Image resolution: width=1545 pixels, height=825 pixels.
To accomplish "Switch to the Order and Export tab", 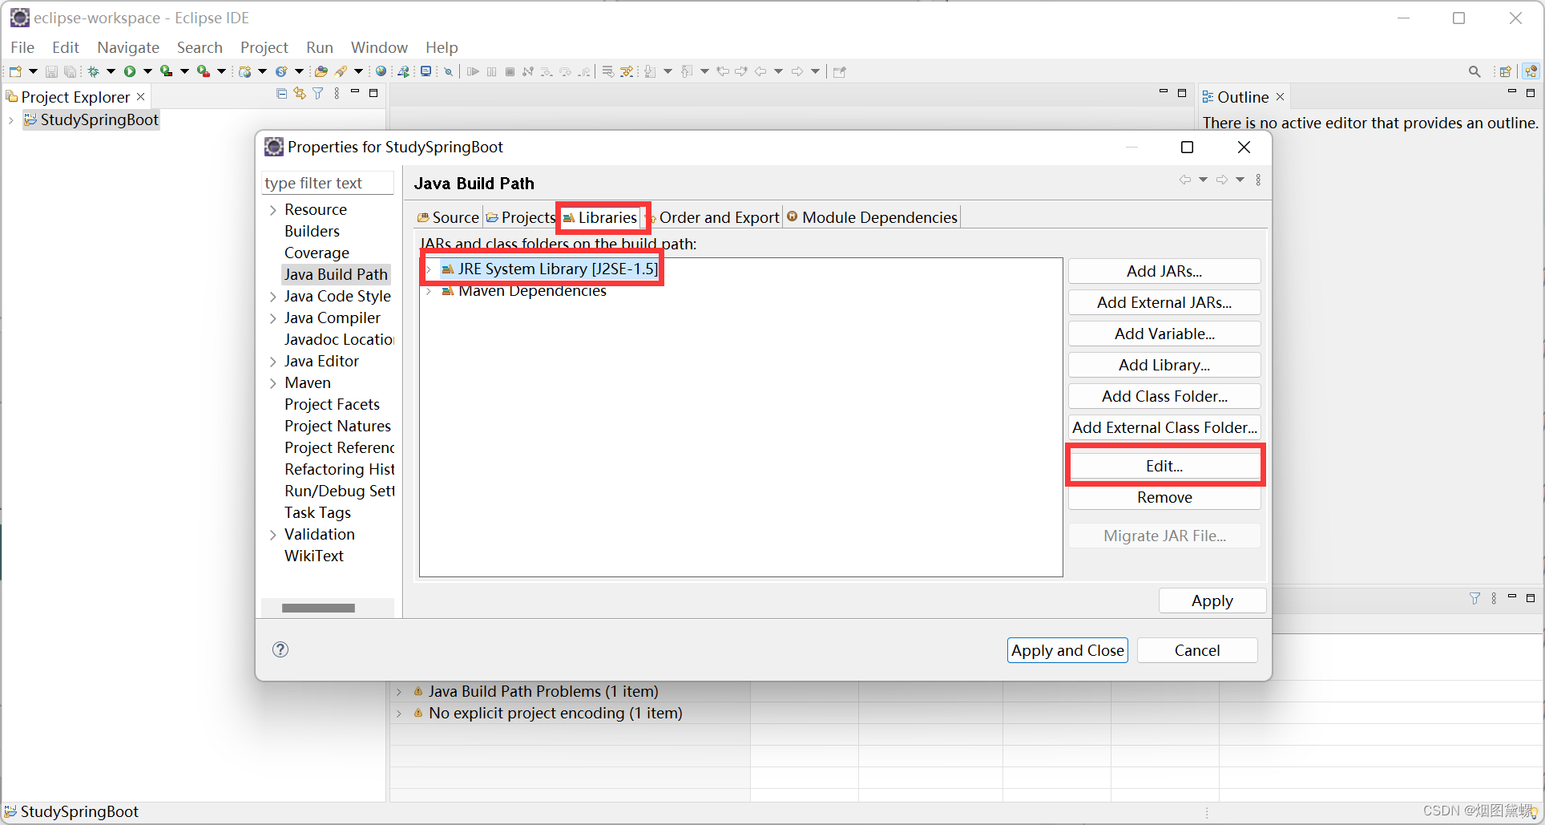I will [x=713, y=217].
